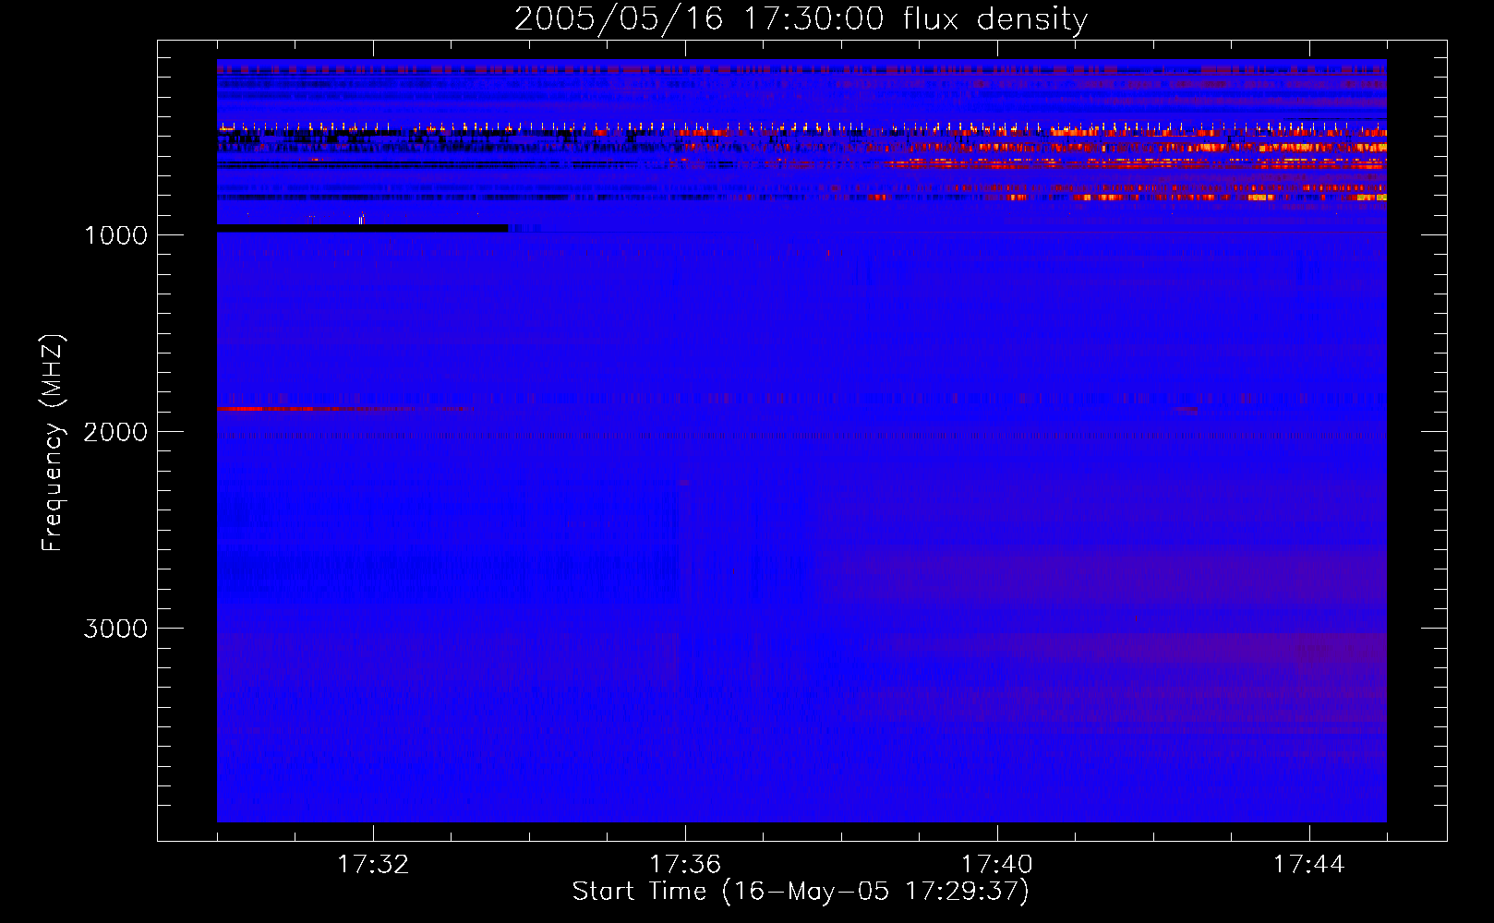Click the plot title "2005/05/16 17:30:00 flux density"

tap(801, 18)
